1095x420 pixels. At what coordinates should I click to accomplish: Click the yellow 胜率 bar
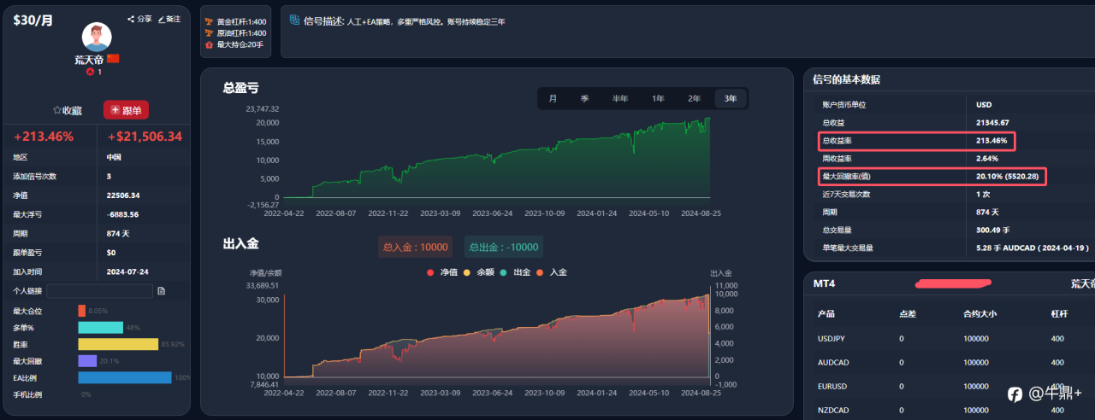[x=118, y=344]
